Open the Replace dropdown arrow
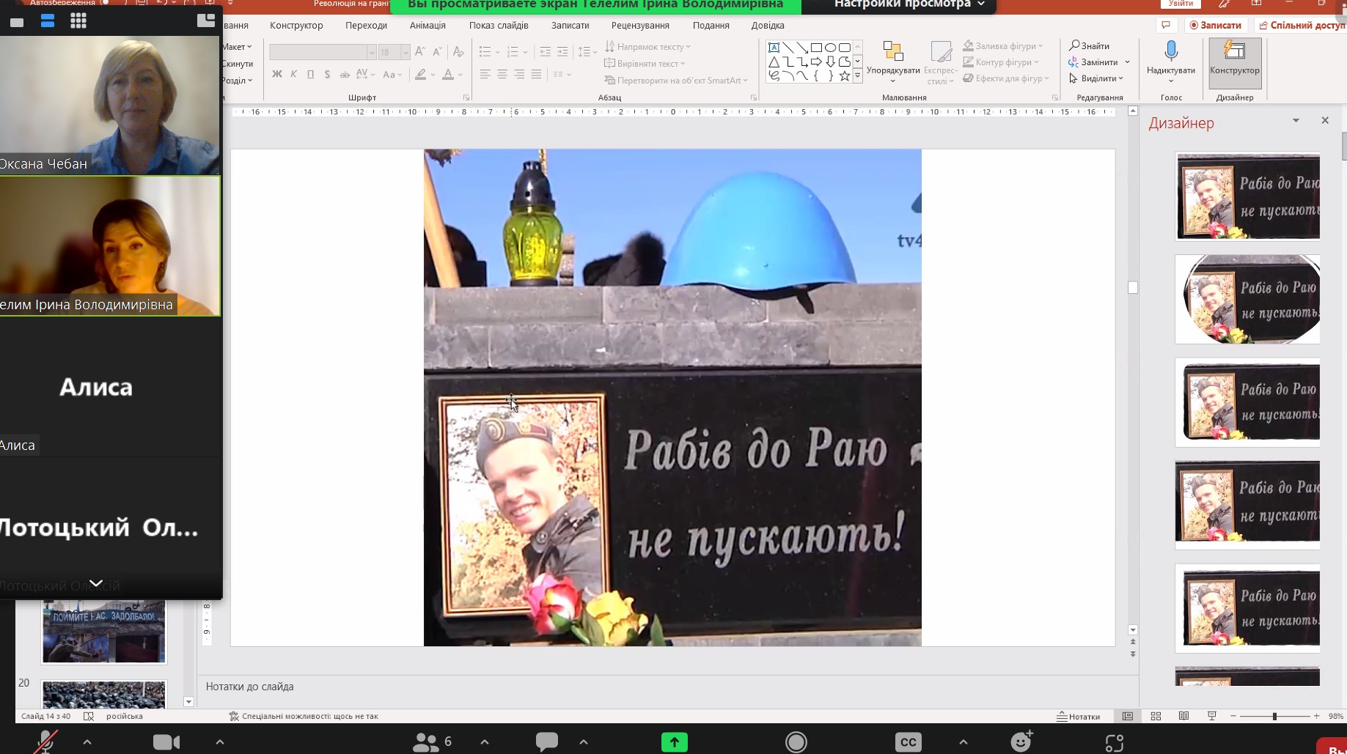 [1127, 62]
